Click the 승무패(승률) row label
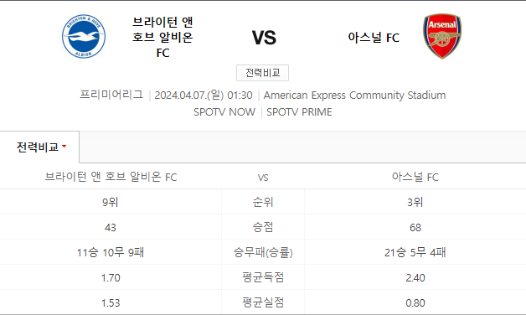The image size is (526, 315). click(x=263, y=252)
